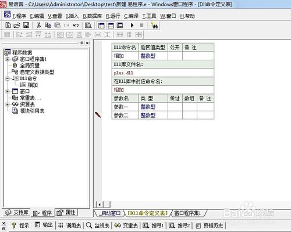Select 全局变量 in the tree
The height and width of the screenshot is (232, 291).
coord(30,66)
